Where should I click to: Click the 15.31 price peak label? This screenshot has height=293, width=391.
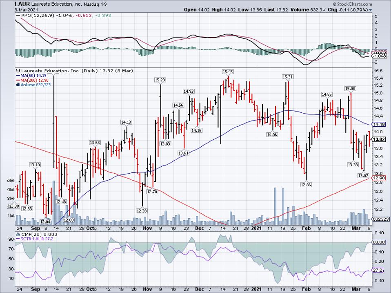287,77
